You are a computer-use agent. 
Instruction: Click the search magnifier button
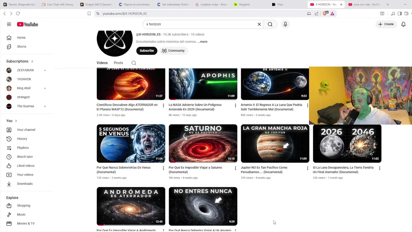point(270,24)
